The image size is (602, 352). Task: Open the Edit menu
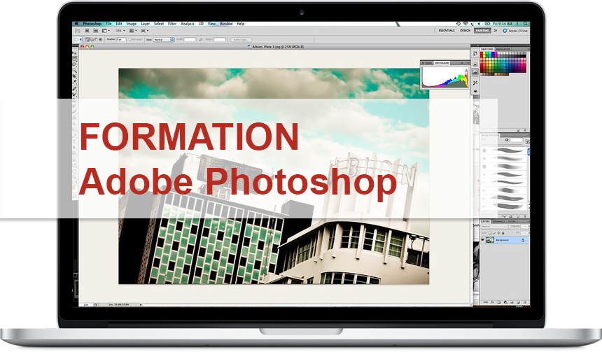coord(119,24)
